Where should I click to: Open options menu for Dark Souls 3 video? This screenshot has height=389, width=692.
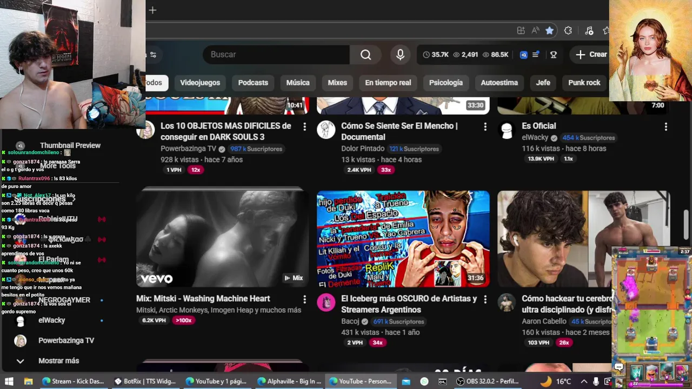304,126
